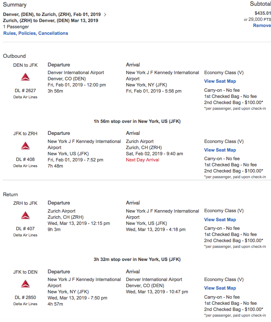The height and width of the screenshot is (322, 271).
Task: Click Delta logo for flight DL 2850
Action: click(x=25, y=284)
